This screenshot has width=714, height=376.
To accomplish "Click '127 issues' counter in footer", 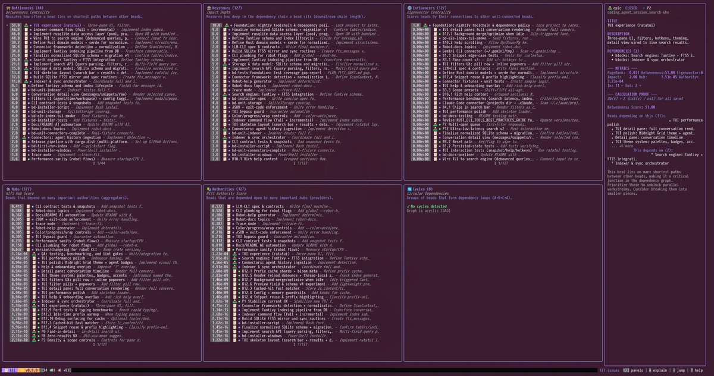I will (609, 371).
